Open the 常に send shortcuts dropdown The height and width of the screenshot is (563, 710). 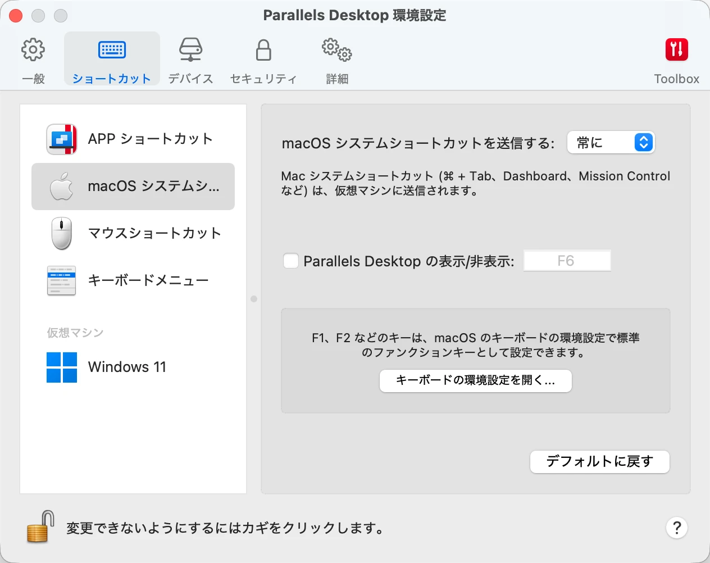tap(611, 143)
